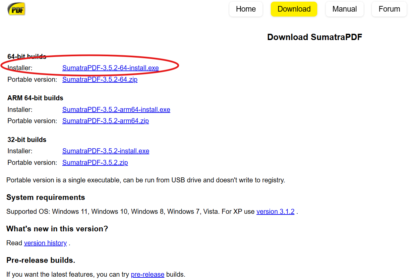Read the version history link
Image resolution: width=413 pixels, height=279 pixels.
45,243
